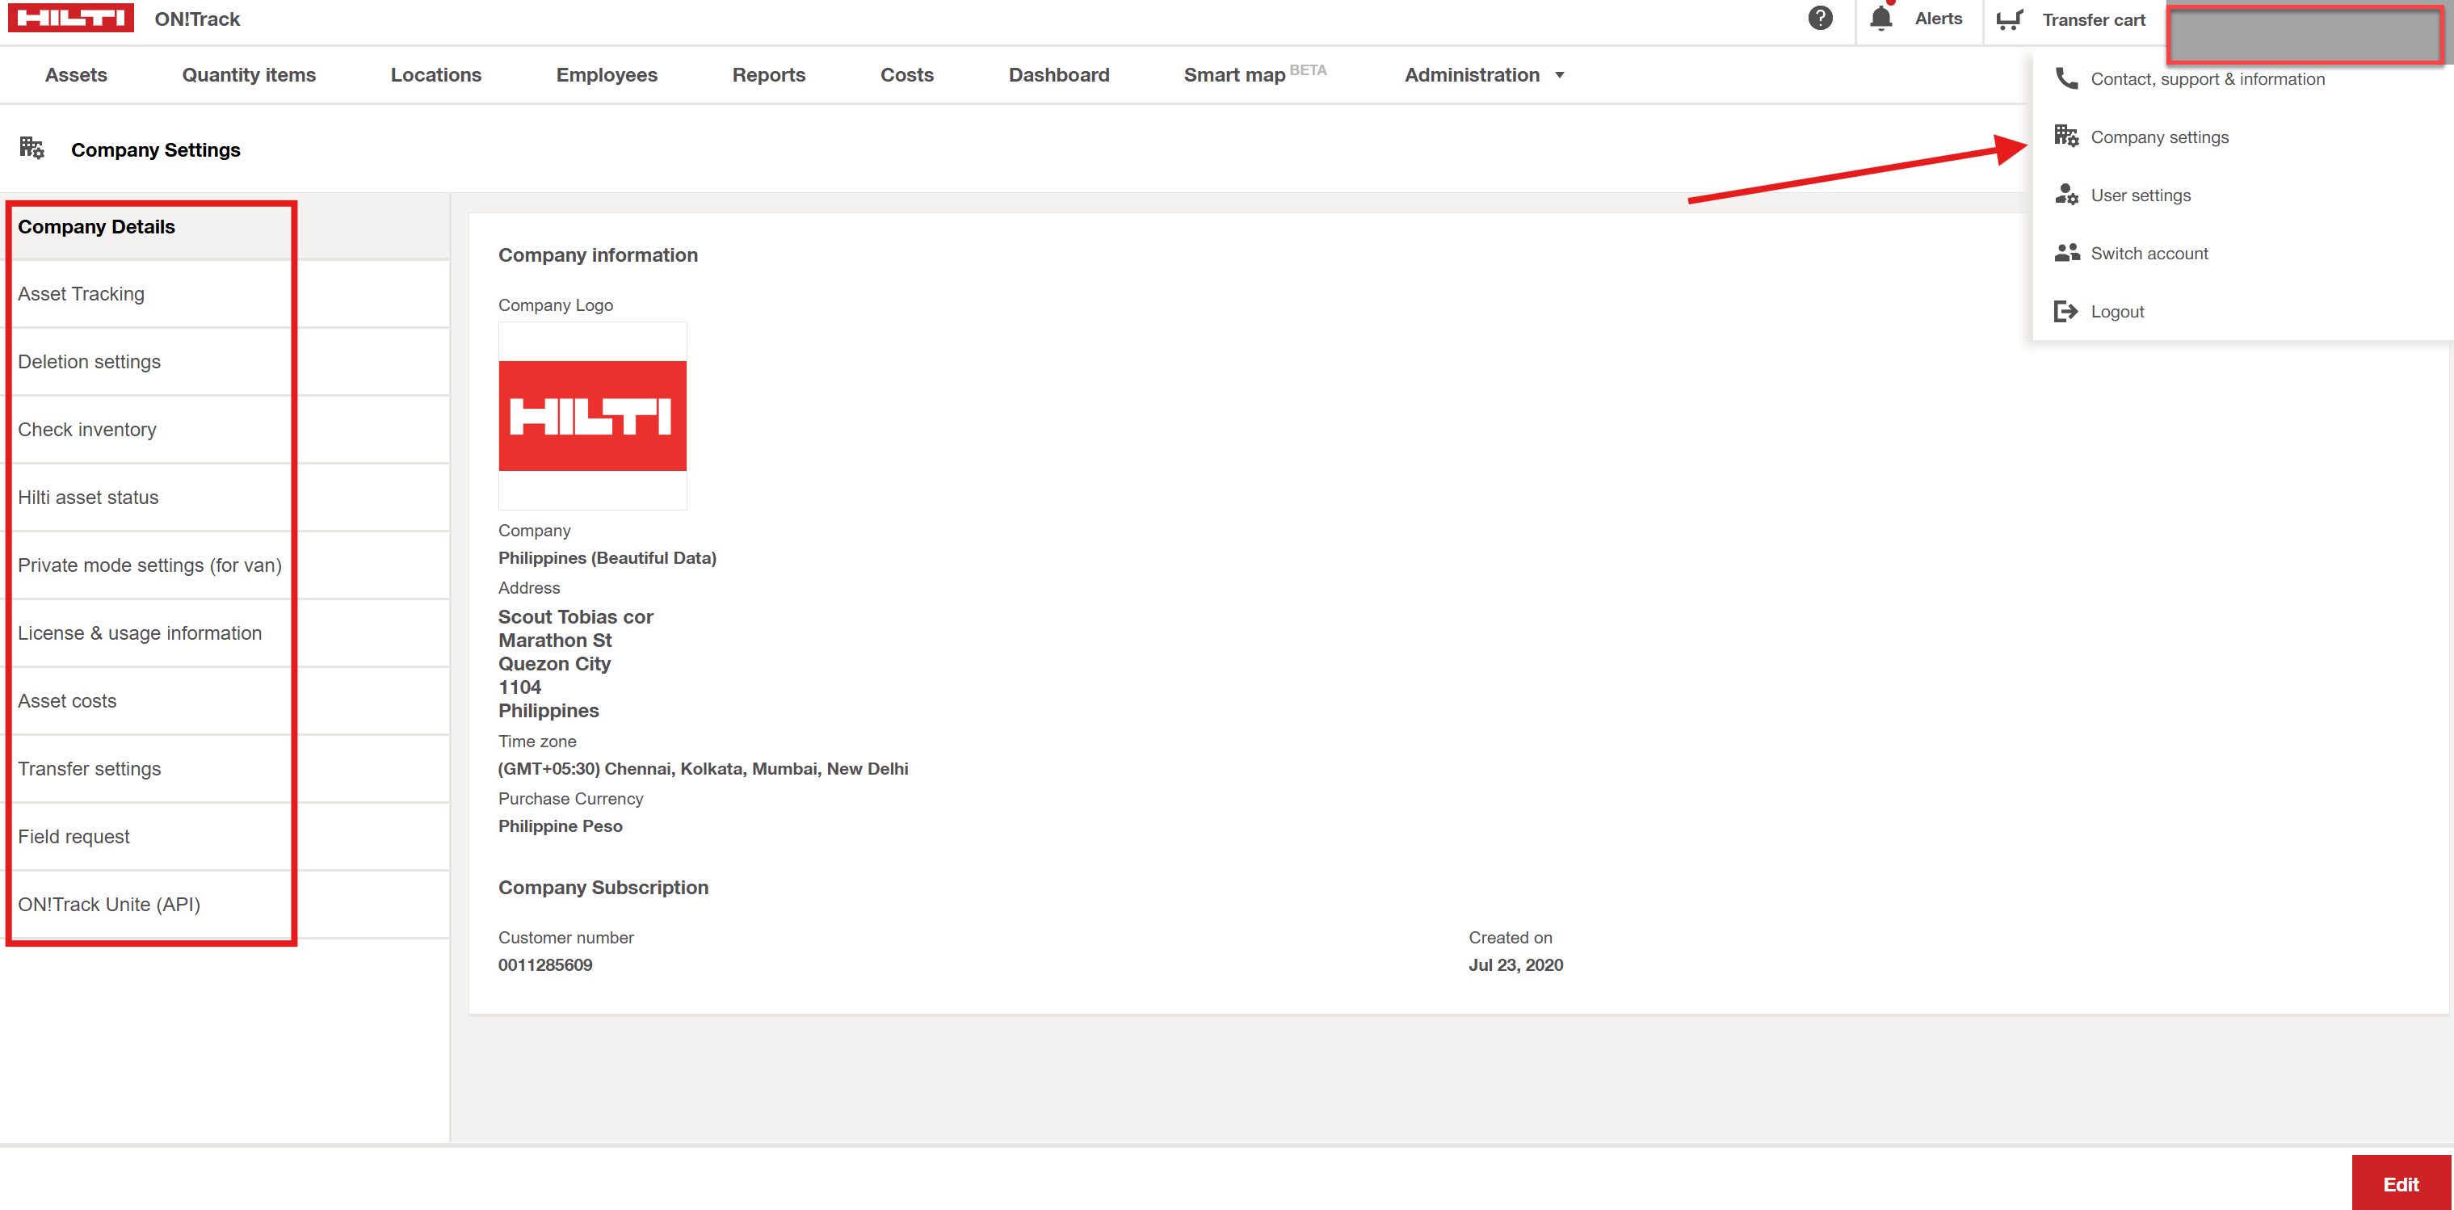The width and height of the screenshot is (2454, 1210).
Task: Choose Company settings from user menu
Action: point(2160,137)
